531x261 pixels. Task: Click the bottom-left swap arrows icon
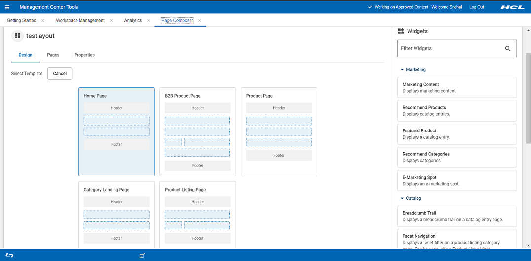pyautogui.click(x=10, y=255)
